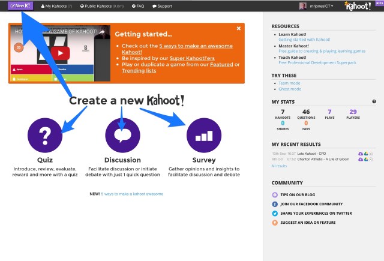The width and height of the screenshot is (384, 261).
Task: Download Lets Kahoot - CPD results icon
Action: click(361, 154)
